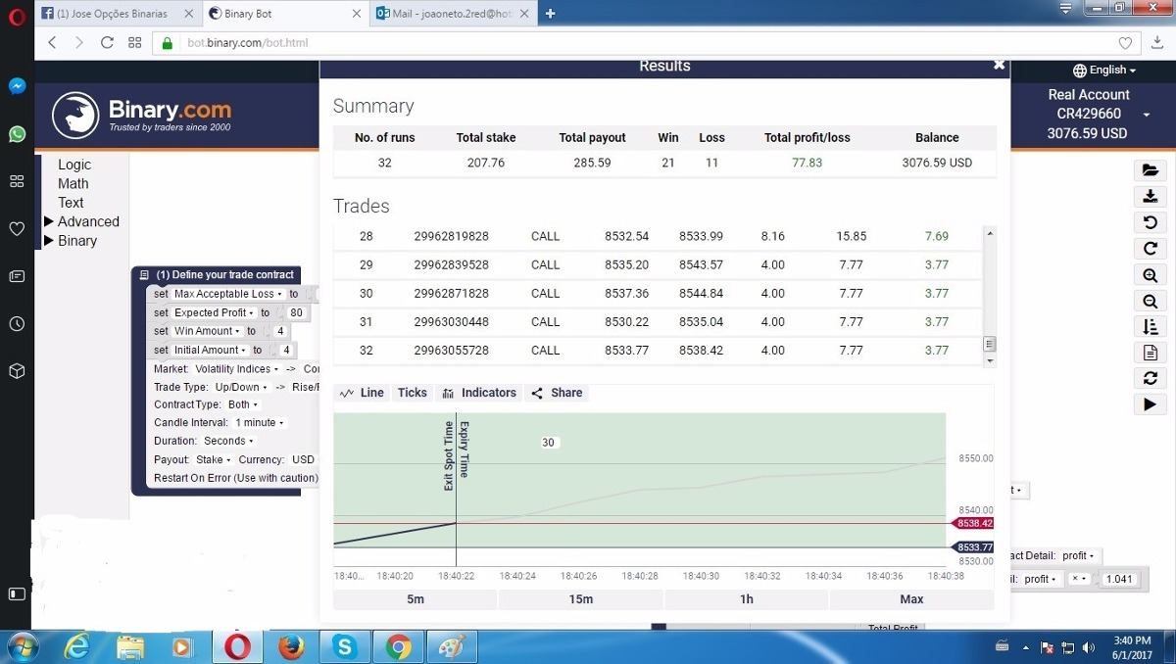
Task: Click the browser reload button
Action: click(x=107, y=43)
